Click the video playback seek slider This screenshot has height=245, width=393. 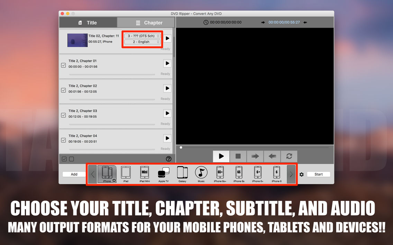pyautogui.click(x=255, y=147)
